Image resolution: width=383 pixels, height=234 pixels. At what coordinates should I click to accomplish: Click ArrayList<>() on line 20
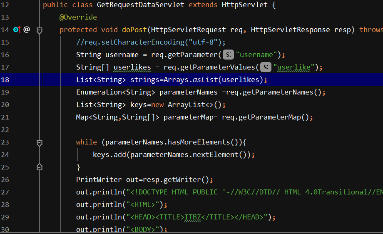coord(194,105)
